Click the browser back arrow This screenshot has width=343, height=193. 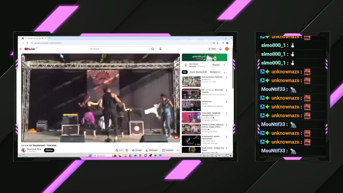click(x=19, y=43)
